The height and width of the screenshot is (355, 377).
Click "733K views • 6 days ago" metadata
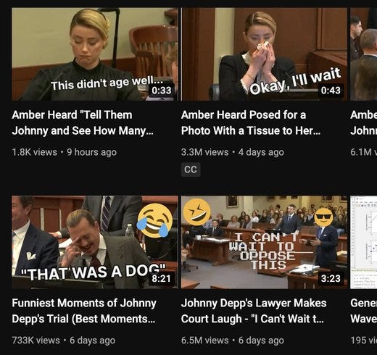coord(64,341)
